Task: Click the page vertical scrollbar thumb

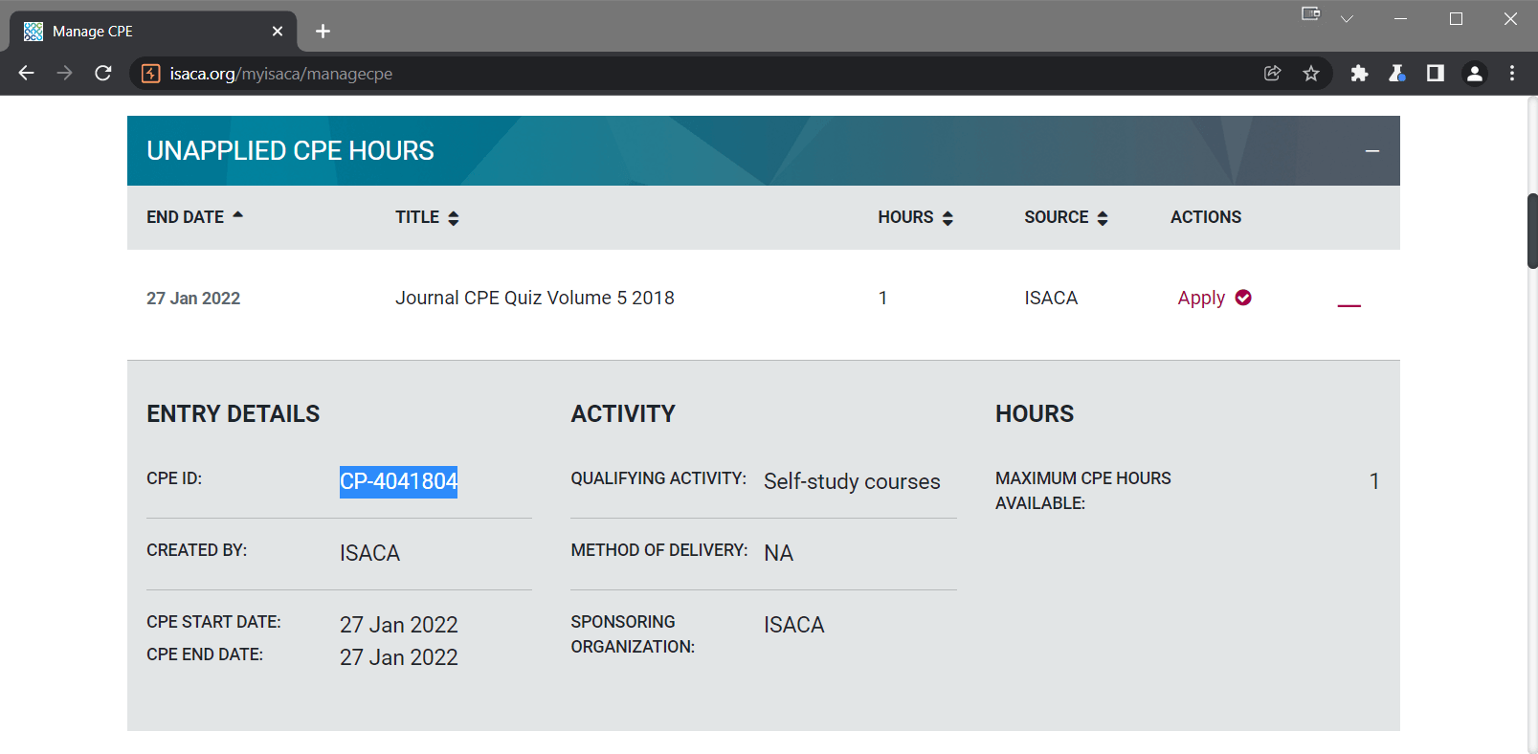Action: click(x=1532, y=231)
